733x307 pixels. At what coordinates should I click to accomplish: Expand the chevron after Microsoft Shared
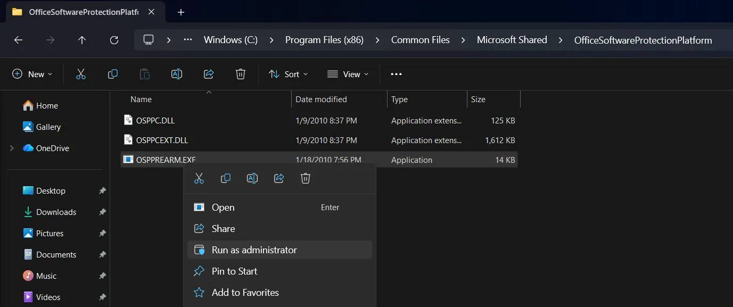561,40
